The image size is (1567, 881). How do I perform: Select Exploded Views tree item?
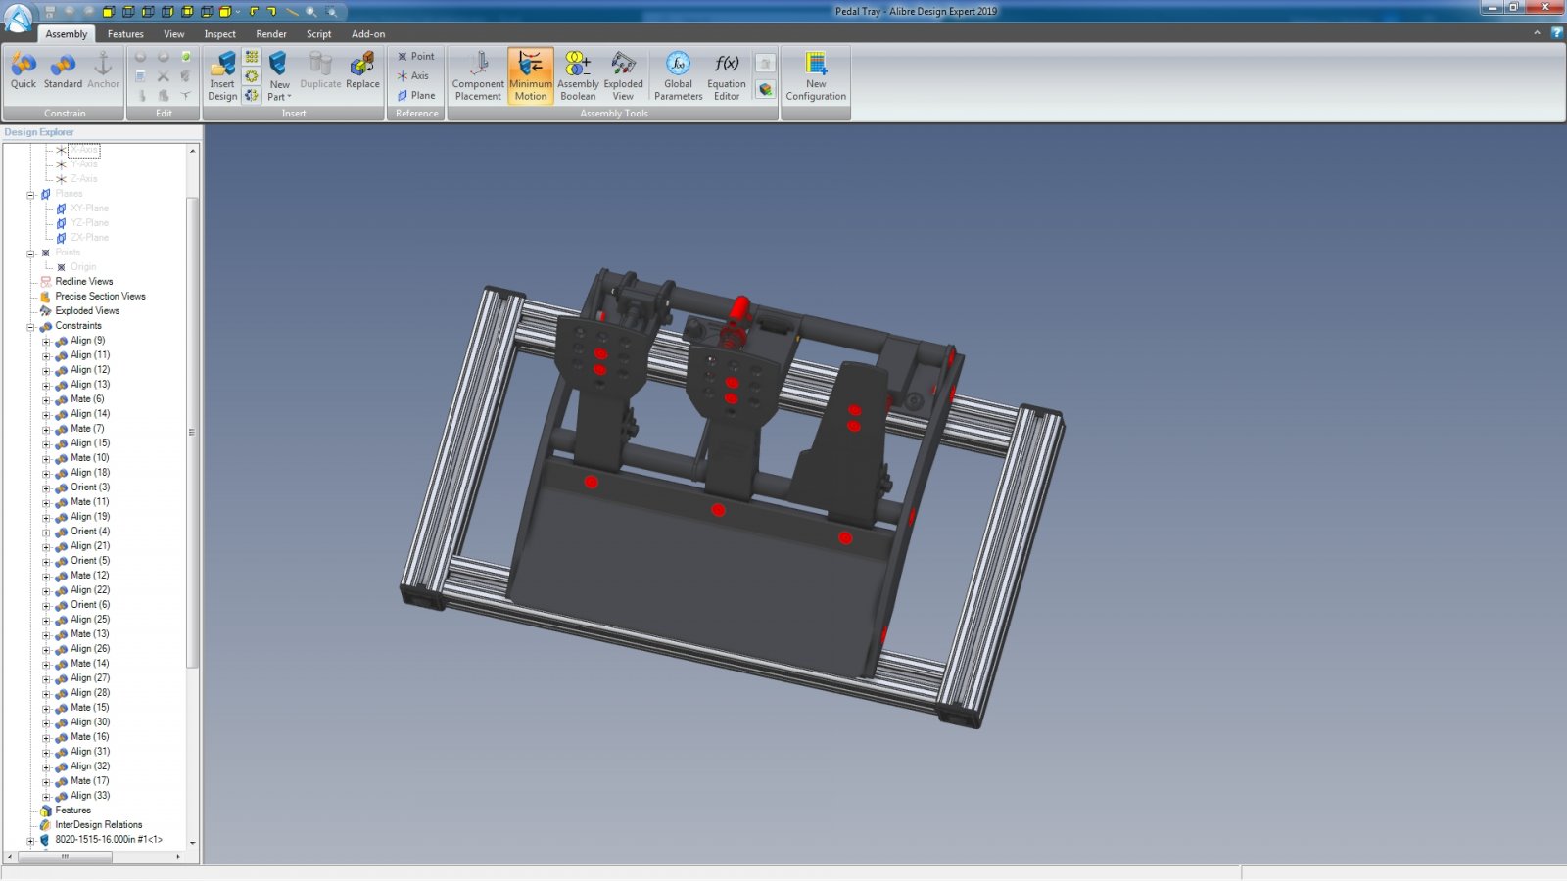pyautogui.click(x=87, y=311)
